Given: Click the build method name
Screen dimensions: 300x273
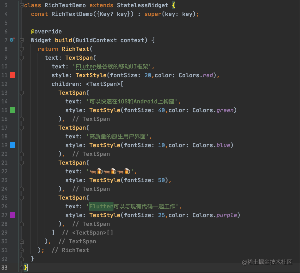Looking at the screenshot, I should click(63, 40).
